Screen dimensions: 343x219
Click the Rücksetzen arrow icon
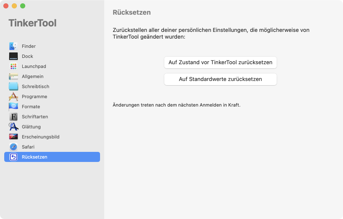(13, 157)
